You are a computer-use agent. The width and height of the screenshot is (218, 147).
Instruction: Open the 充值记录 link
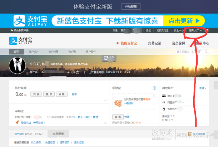tap(50, 143)
